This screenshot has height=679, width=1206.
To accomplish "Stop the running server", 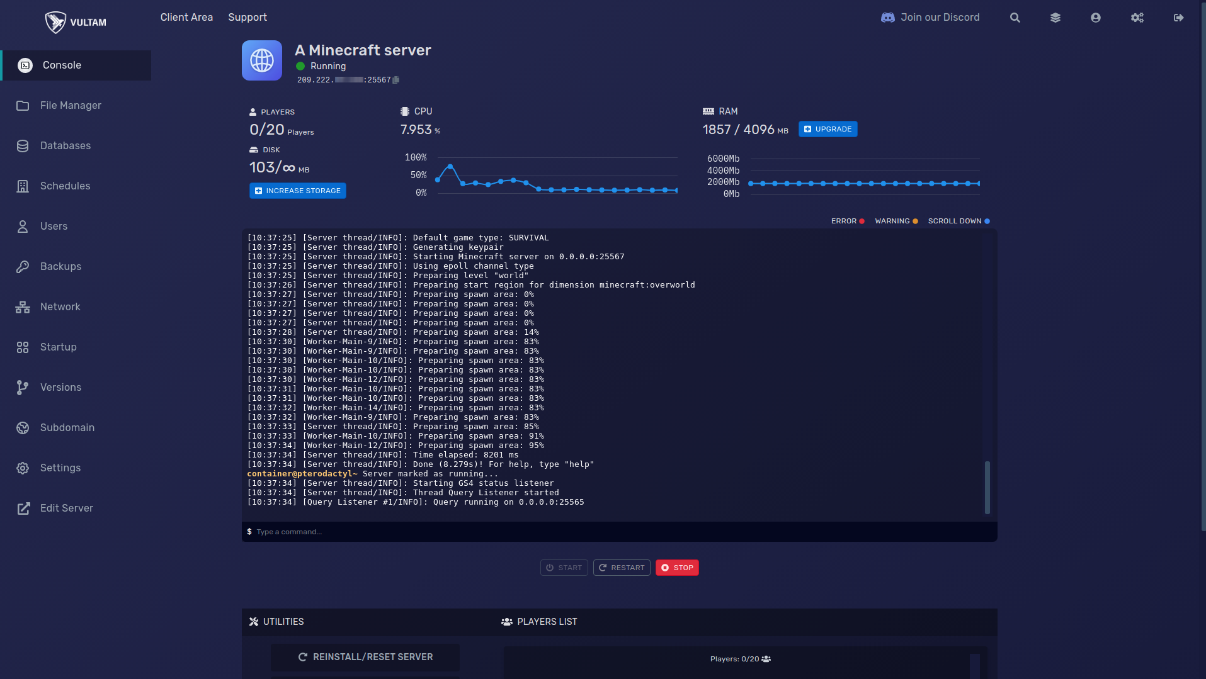I will point(677,568).
